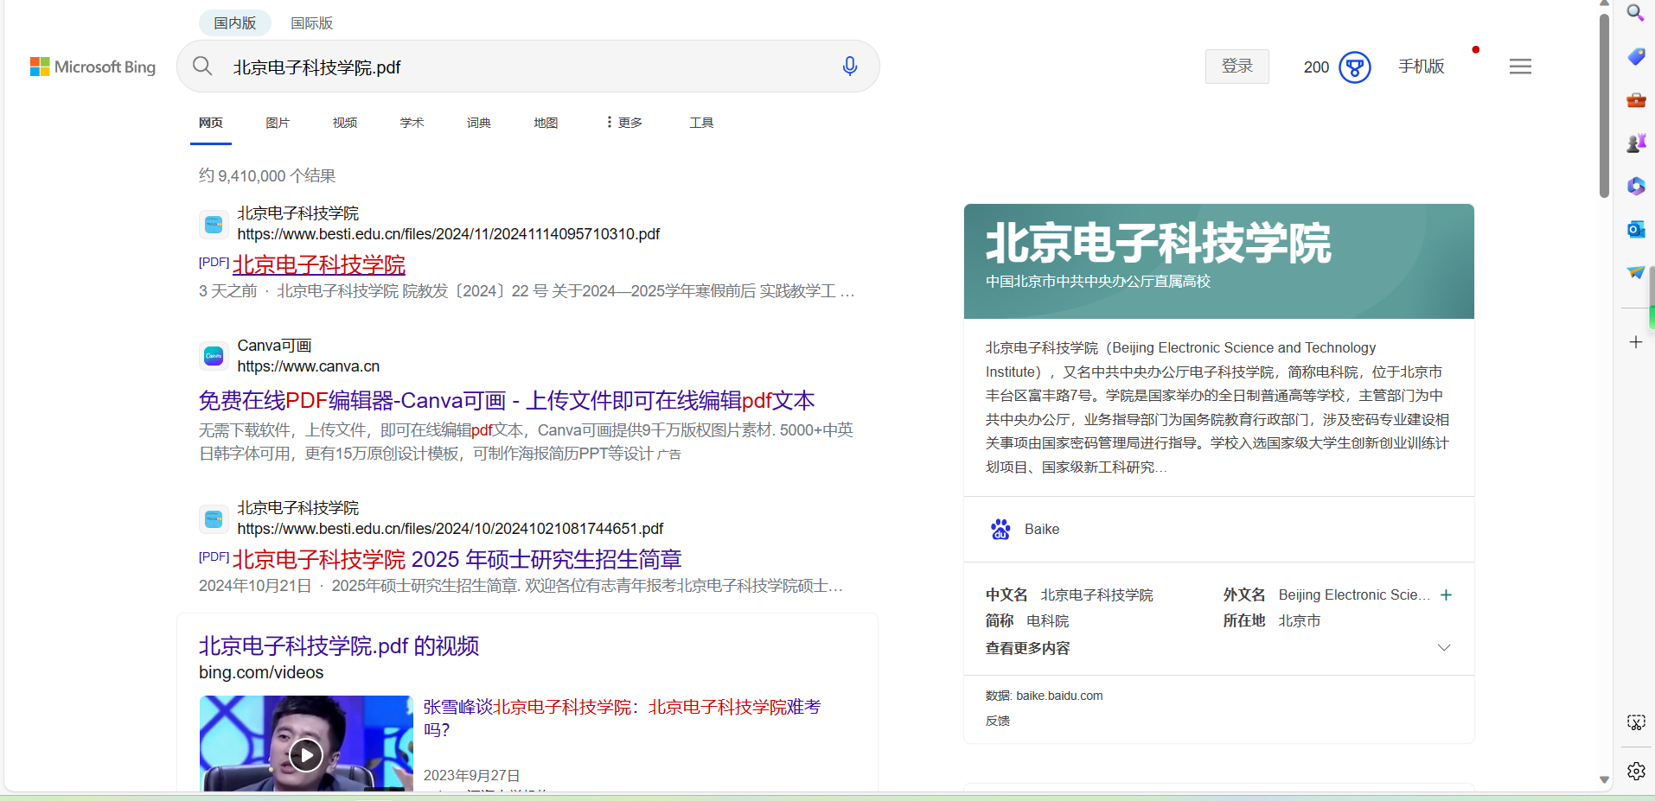The width and height of the screenshot is (1655, 801).
Task: Open first PDF result 北京电子科技学院
Action: [319, 264]
